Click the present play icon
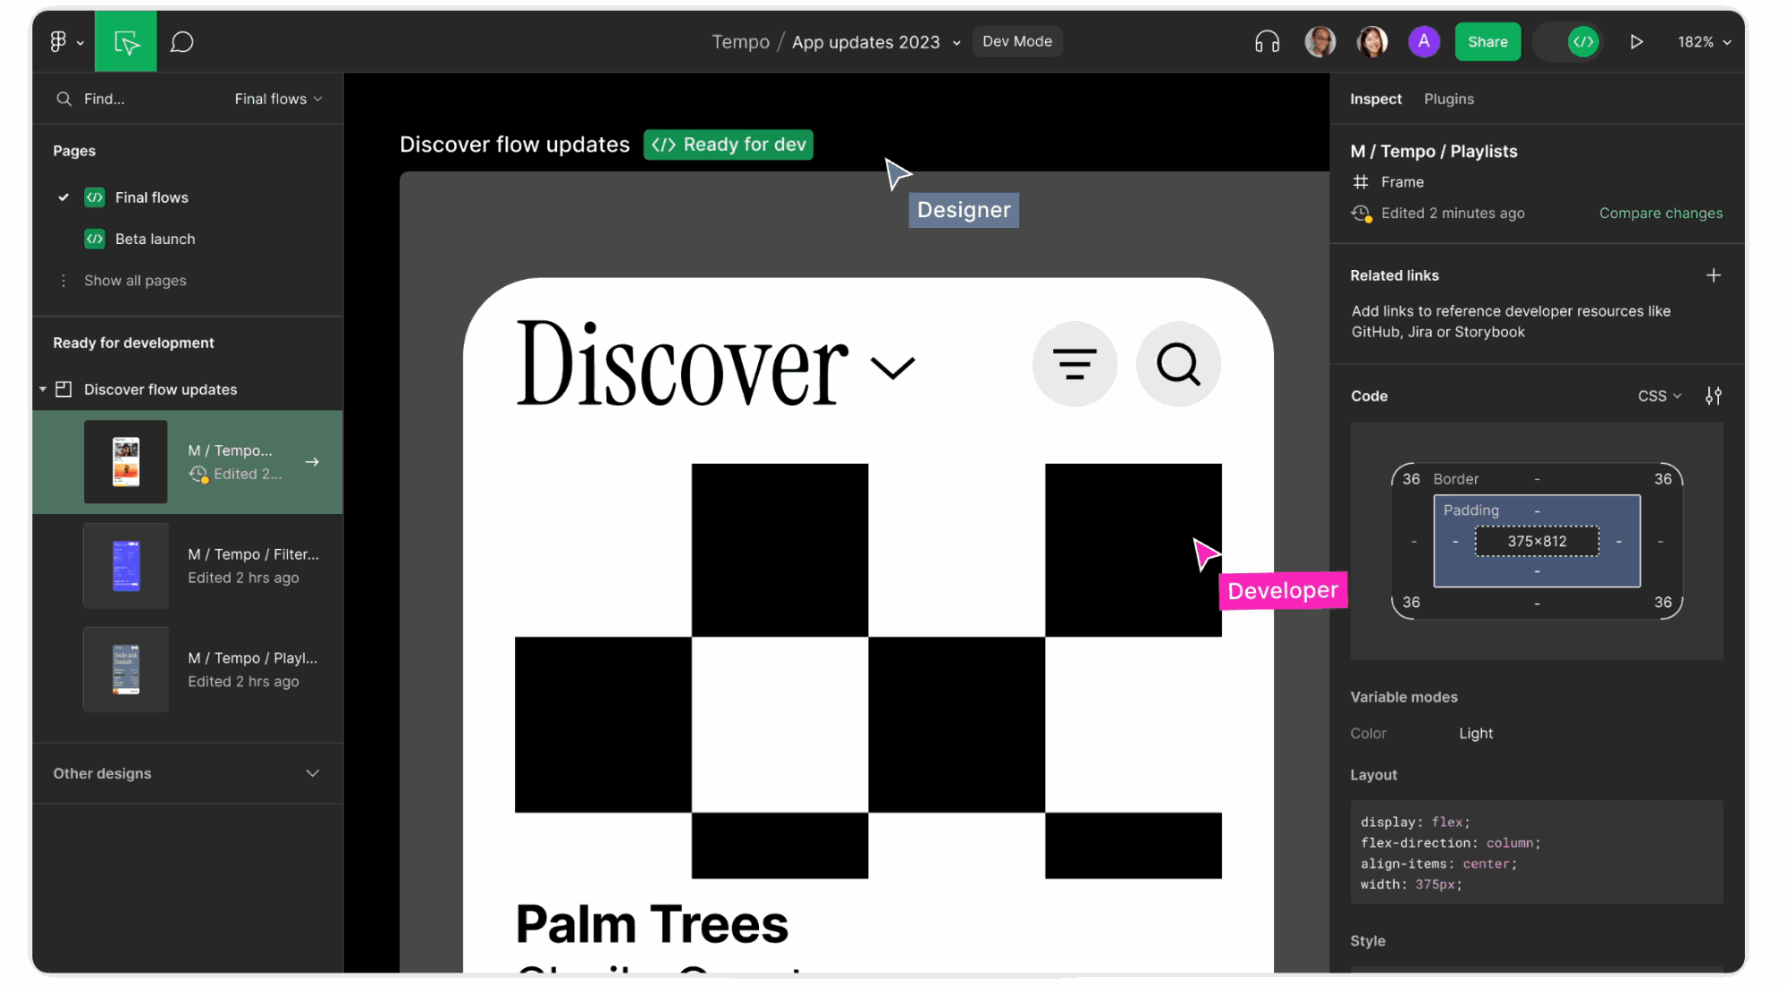The width and height of the screenshot is (1787, 986). click(x=1637, y=41)
